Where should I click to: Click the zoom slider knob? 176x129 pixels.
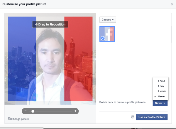(x=33, y=111)
